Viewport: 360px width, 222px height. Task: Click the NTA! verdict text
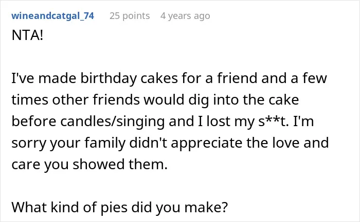click(27, 35)
